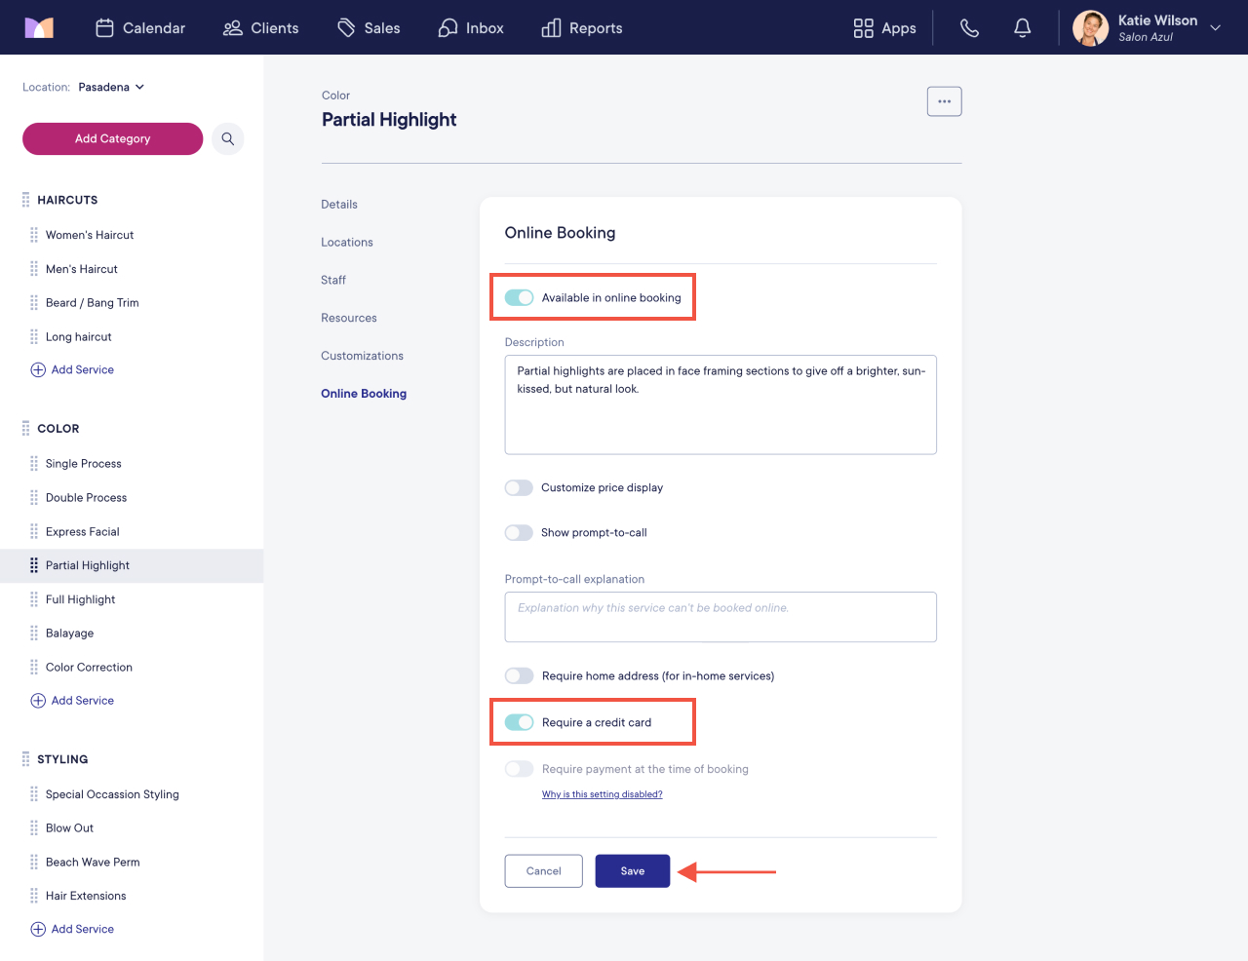Turn off Require a credit card toggle
Image resolution: width=1248 pixels, height=961 pixels.
(x=520, y=722)
